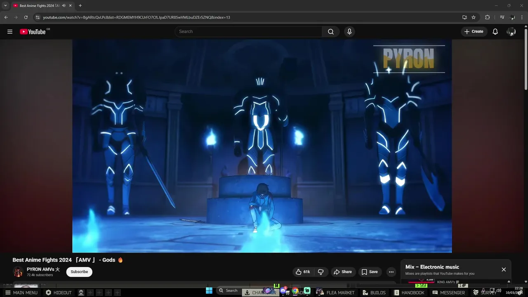Open MESSENGER in the bottom bar
Viewport: 528px width, 297px height.
point(449,292)
